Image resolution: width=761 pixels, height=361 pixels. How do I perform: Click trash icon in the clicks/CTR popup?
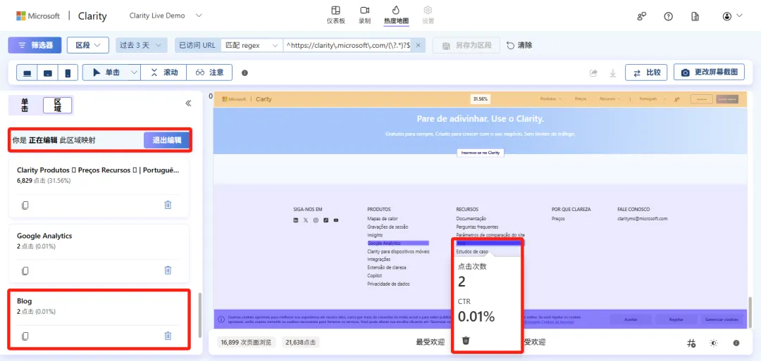466,340
